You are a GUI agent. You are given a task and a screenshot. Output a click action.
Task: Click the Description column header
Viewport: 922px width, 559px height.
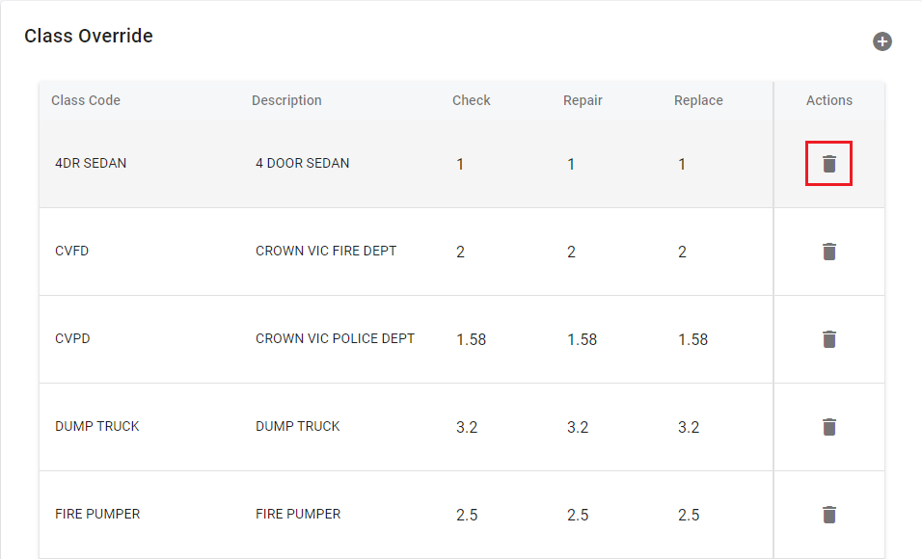286,100
